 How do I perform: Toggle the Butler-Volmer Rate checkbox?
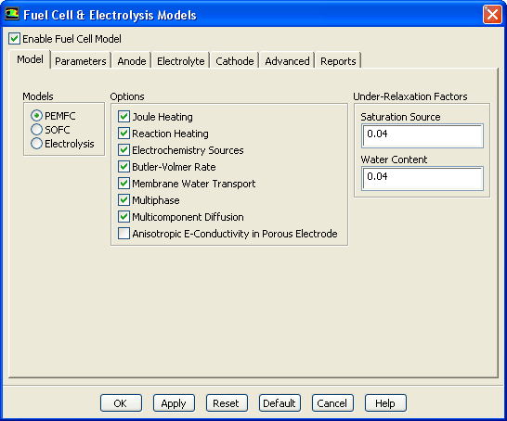point(123,167)
